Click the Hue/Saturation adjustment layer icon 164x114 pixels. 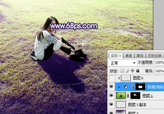click(x=126, y=87)
